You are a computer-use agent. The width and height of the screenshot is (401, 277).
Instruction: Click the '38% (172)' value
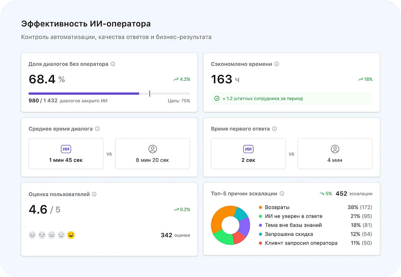pos(360,207)
